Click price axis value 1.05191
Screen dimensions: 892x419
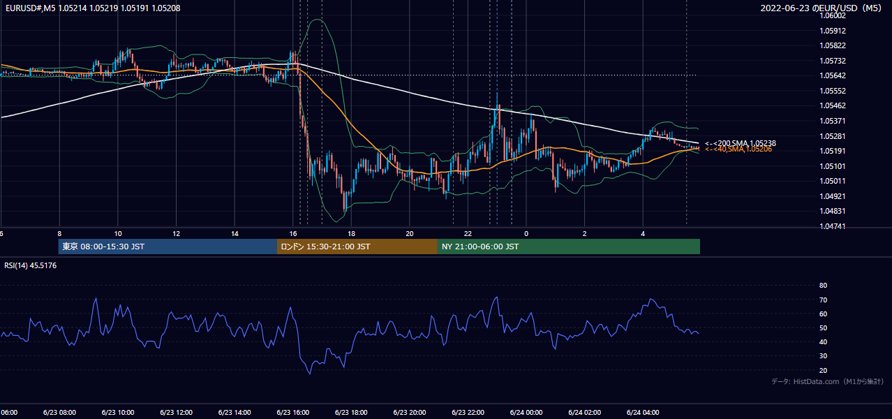[x=832, y=151]
